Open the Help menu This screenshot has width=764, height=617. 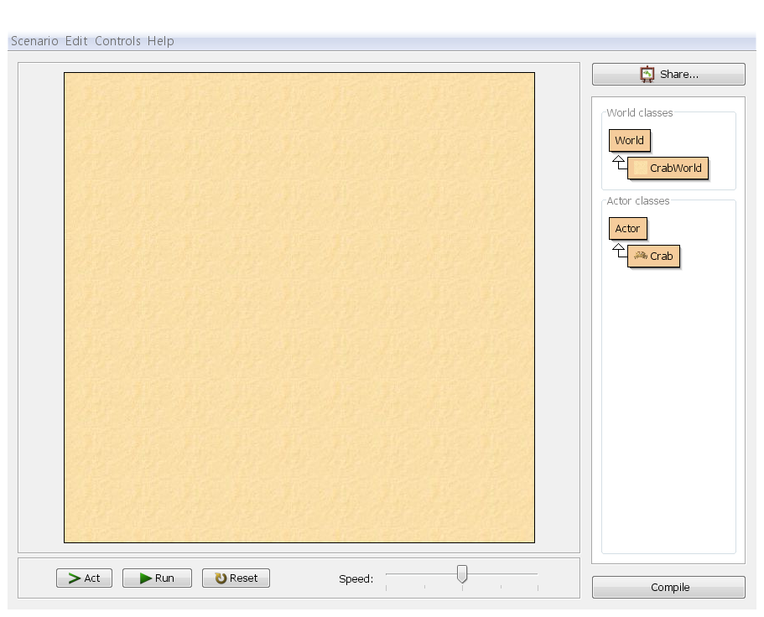pyautogui.click(x=161, y=41)
